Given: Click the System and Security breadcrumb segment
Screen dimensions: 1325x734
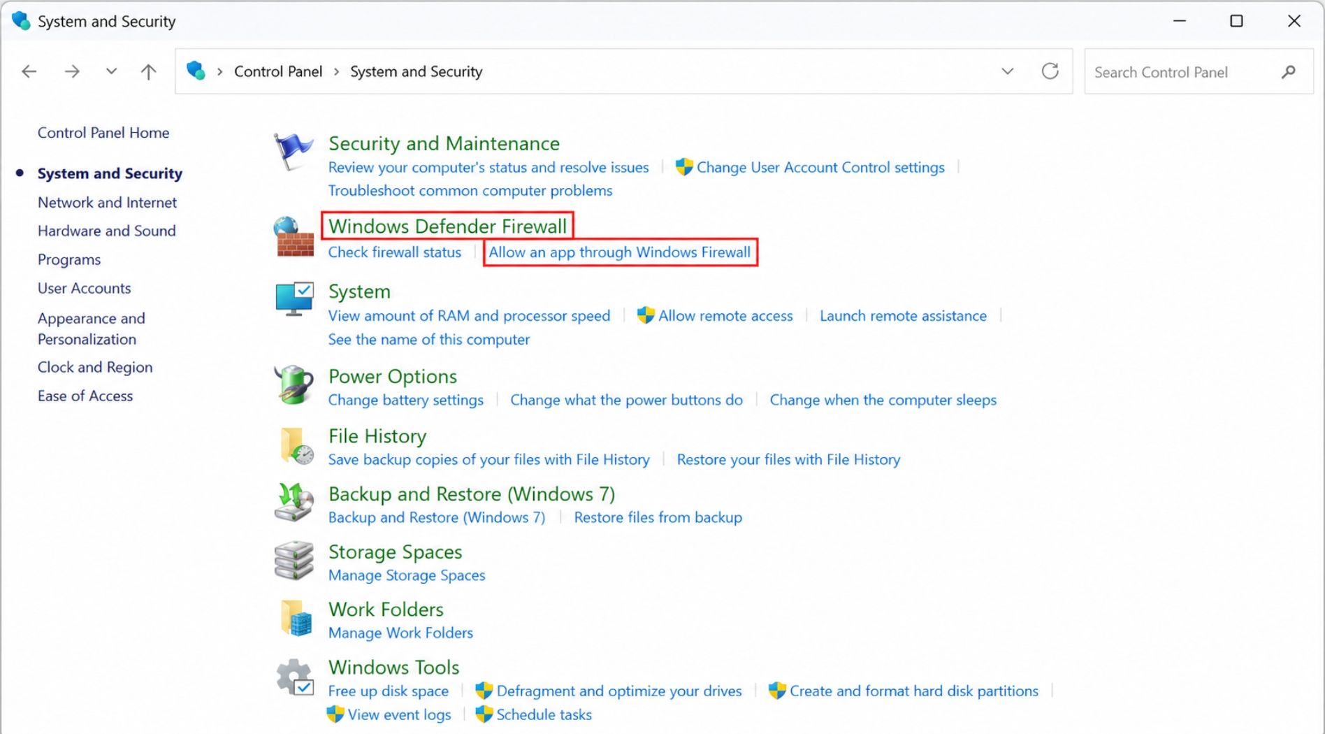Looking at the screenshot, I should (416, 71).
